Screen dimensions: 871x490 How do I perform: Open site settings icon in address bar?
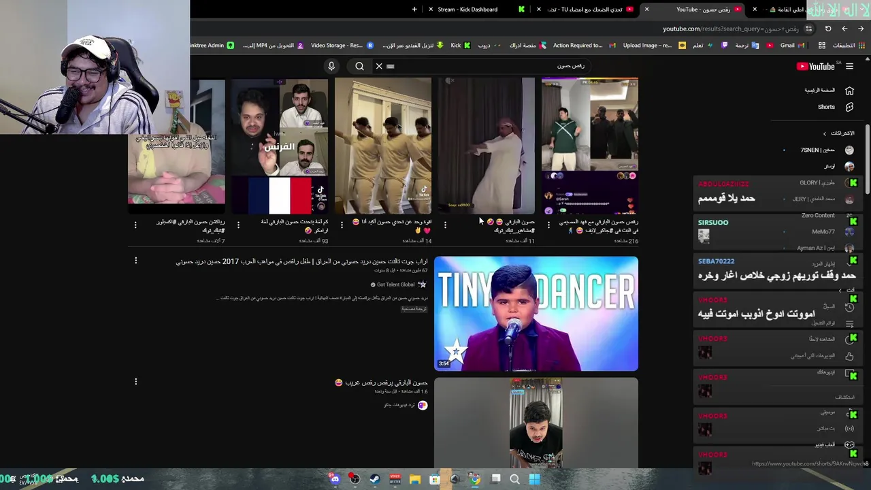click(x=808, y=29)
